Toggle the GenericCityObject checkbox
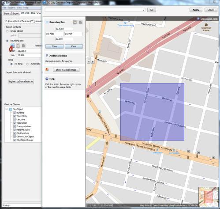 (15, 137)
